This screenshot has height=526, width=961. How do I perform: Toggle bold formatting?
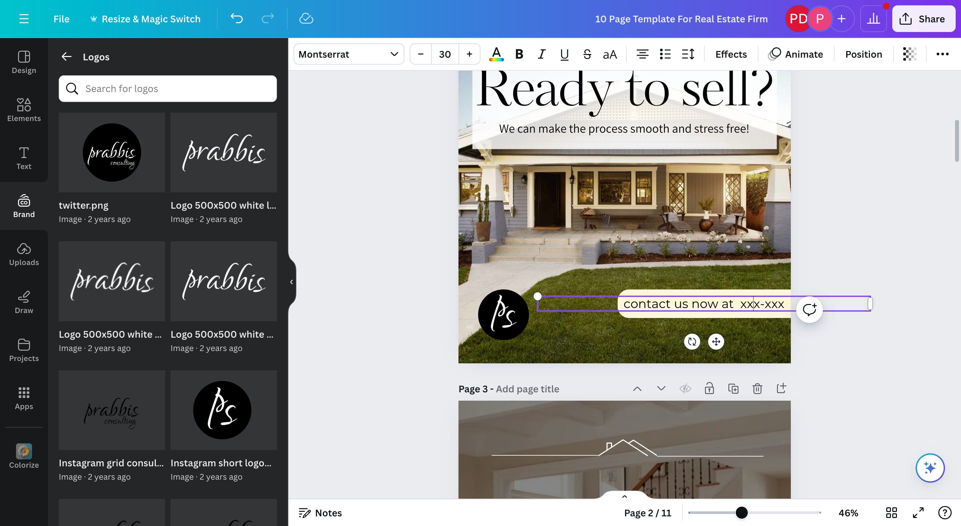pos(519,54)
